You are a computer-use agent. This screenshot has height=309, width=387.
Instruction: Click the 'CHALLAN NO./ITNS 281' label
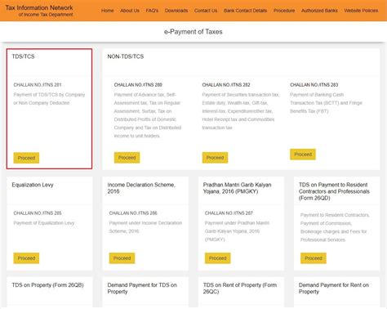38,85
